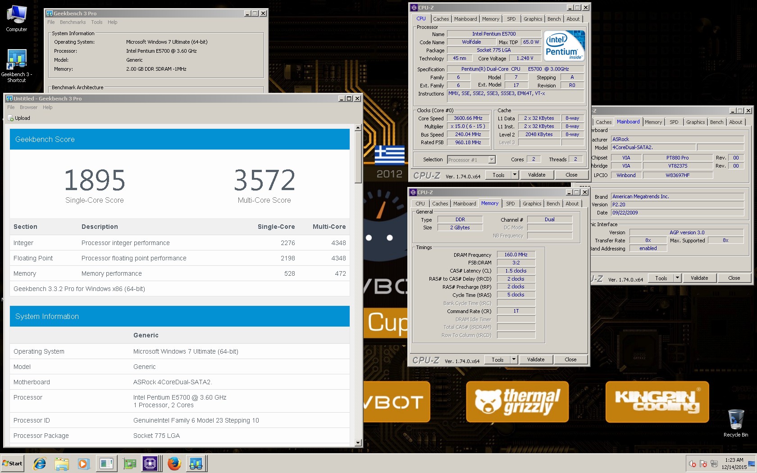This screenshot has height=473, width=757.
Task: Switch to Geekbench taskbar icon
Action: (x=196, y=464)
